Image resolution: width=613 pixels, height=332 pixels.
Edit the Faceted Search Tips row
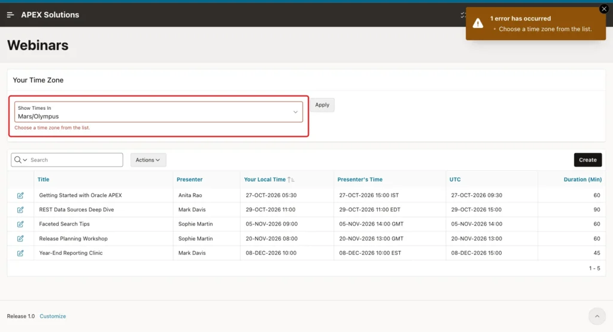pos(20,225)
